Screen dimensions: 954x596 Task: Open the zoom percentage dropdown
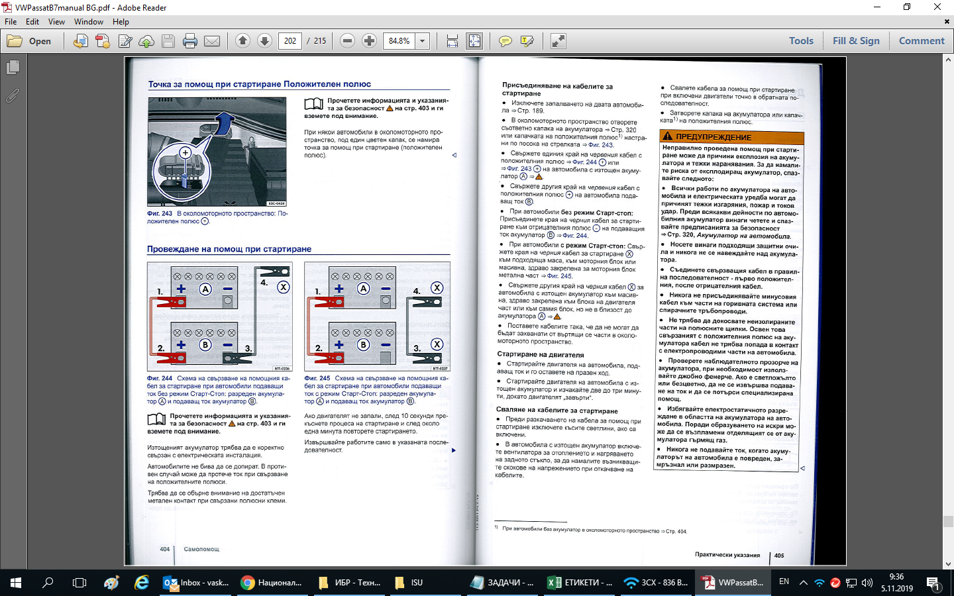pos(422,41)
